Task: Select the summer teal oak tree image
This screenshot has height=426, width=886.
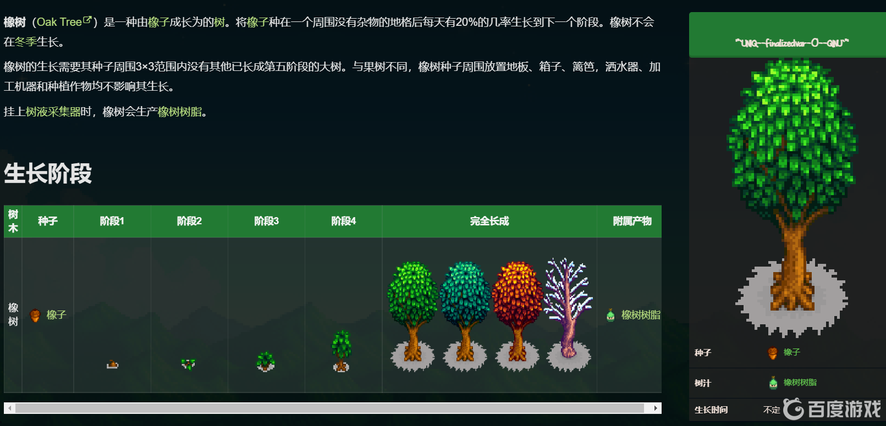Action: click(465, 316)
